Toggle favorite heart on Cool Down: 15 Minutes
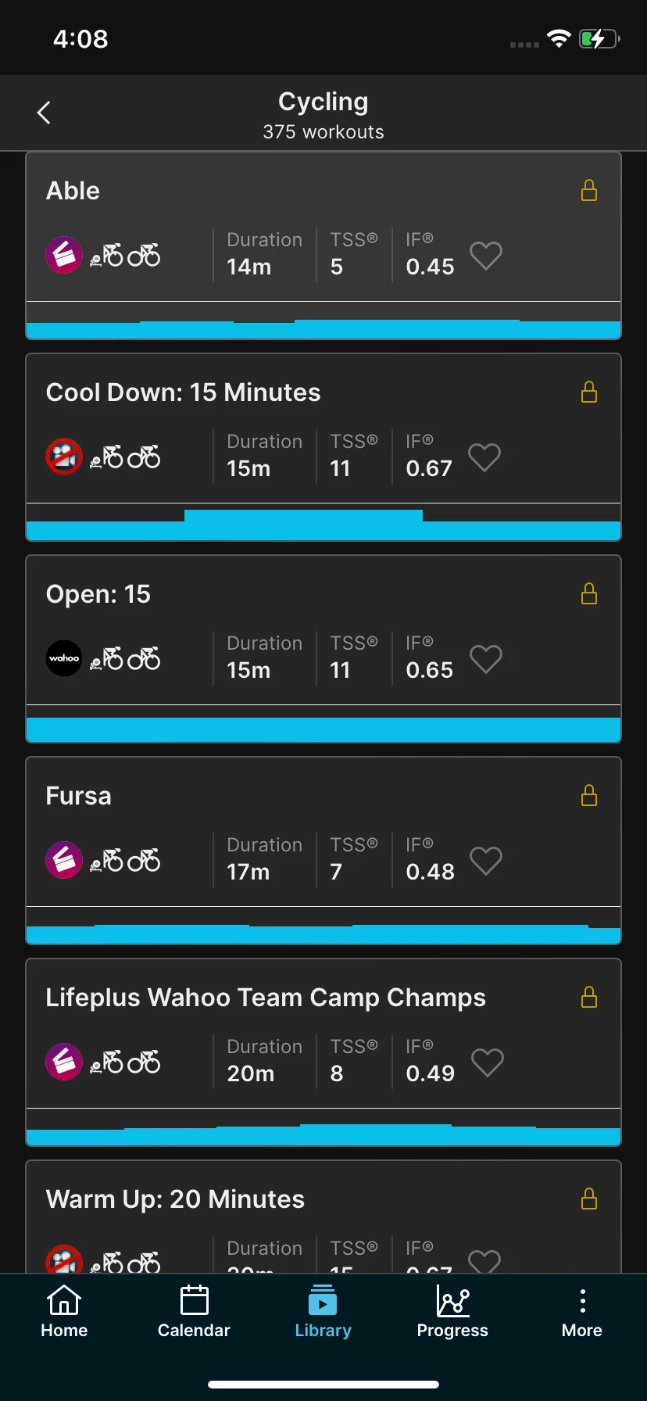 [484, 457]
